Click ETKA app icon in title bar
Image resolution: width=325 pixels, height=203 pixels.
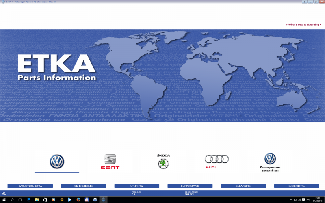pyautogui.click(x=3, y=2)
